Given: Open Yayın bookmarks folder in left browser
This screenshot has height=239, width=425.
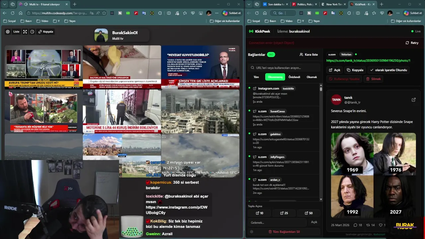Looking at the screenshot, I should (69, 21).
